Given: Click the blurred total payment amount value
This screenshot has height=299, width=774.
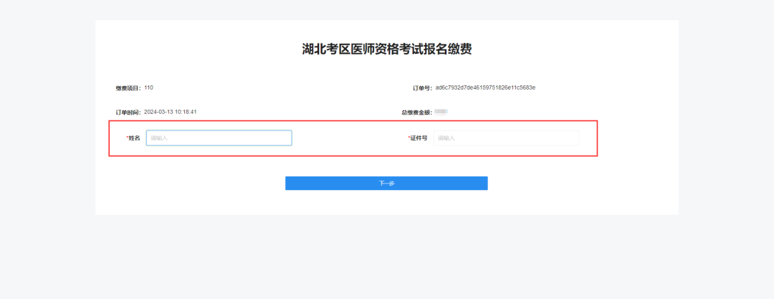Looking at the screenshot, I should tap(441, 112).
